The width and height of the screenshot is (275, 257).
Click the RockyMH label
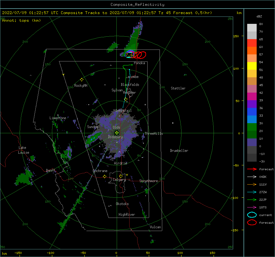(81, 86)
